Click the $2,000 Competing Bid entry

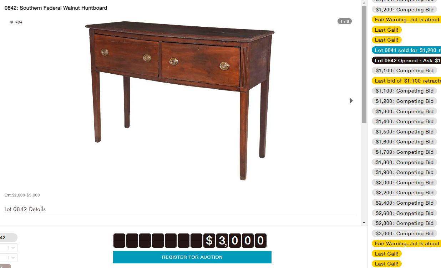click(404, 183)
